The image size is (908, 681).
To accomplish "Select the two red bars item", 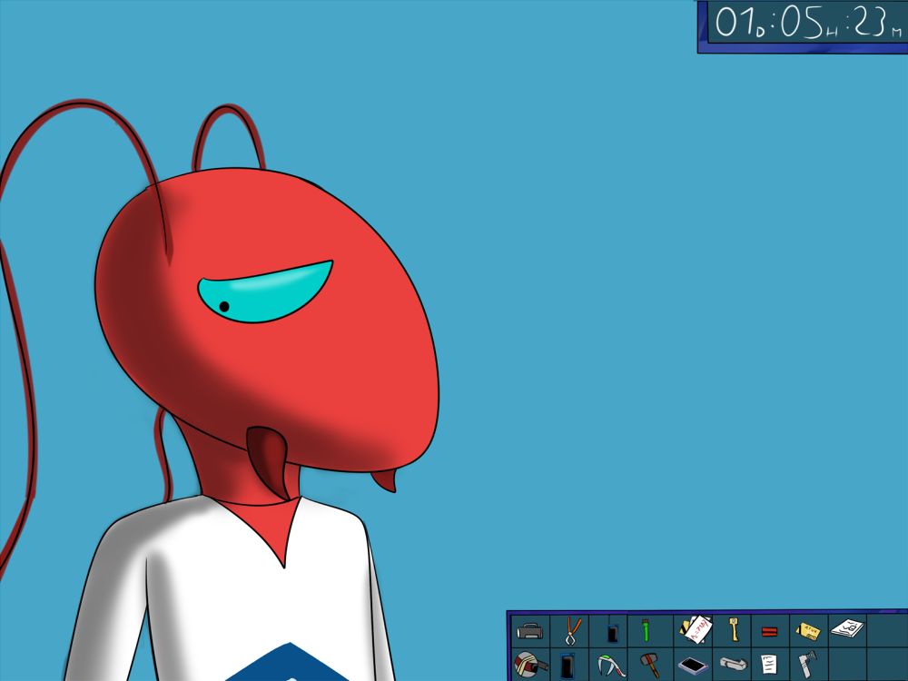I will pyautogui.click(x=770, y=631).
